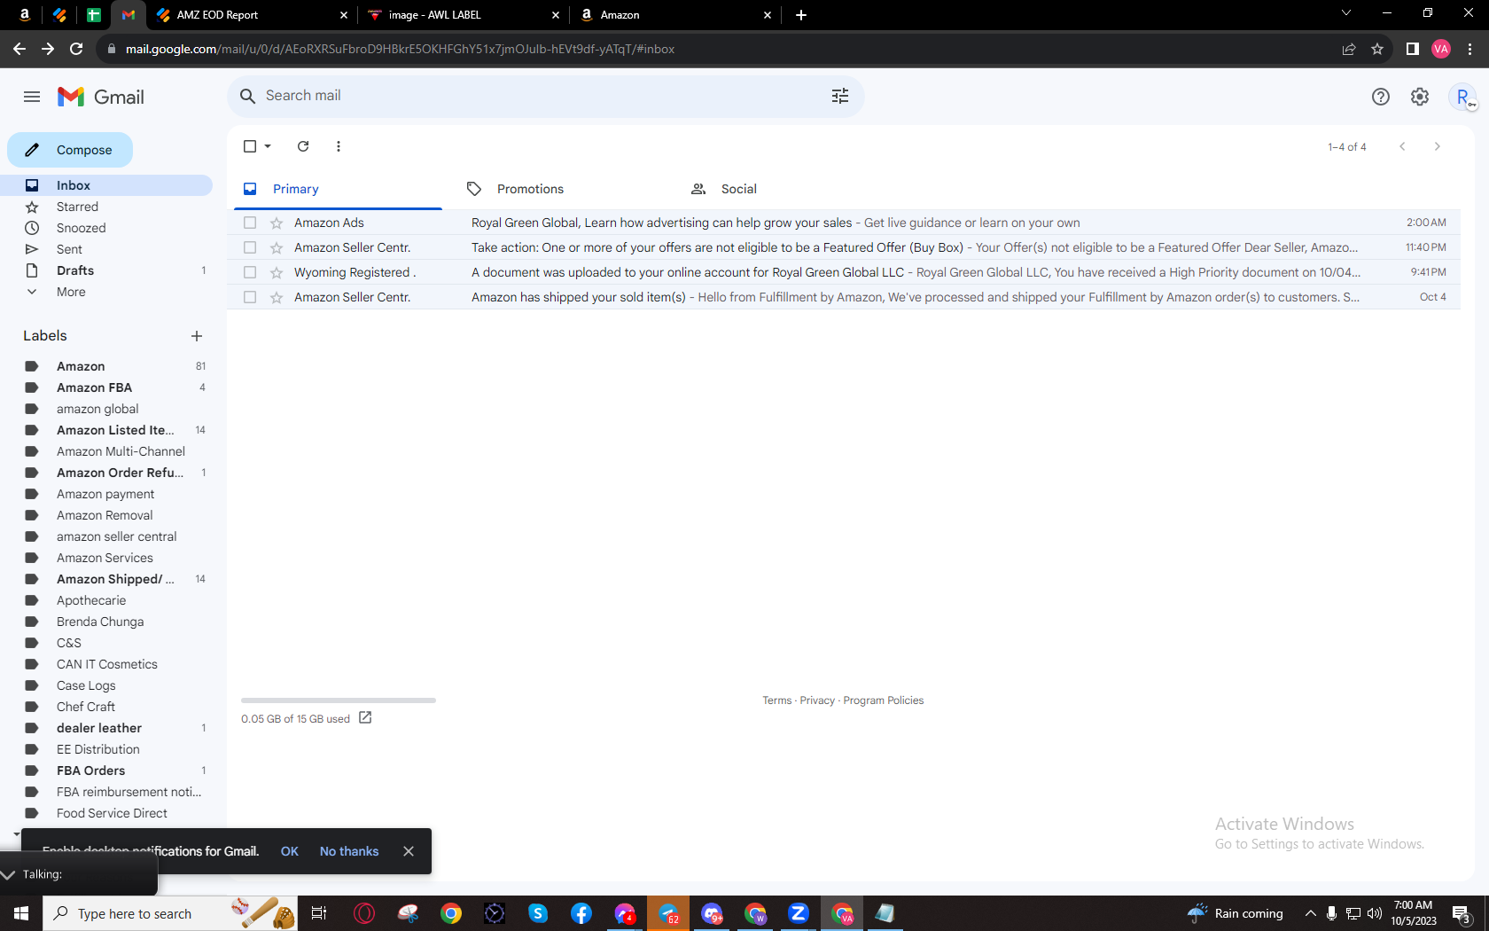This screenshot has width=1489, height=931.
Task: Dismiss the notification prompt with X
Action: 409,851
